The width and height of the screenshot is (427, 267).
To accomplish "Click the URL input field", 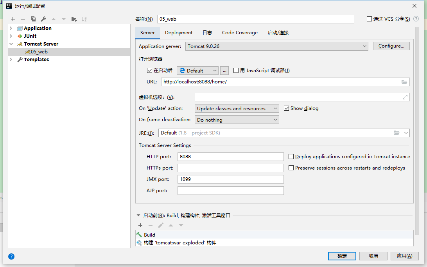I will pyautogui.click(x=285, y=82).
